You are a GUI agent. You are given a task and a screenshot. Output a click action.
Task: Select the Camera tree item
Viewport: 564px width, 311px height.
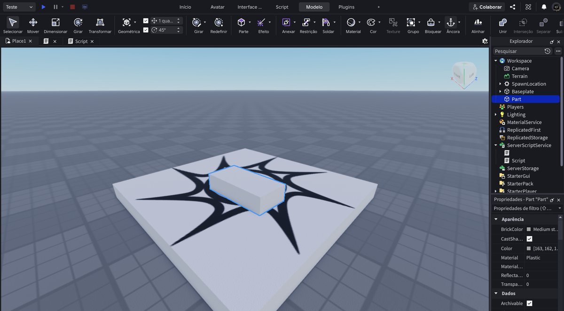[520, 68]
